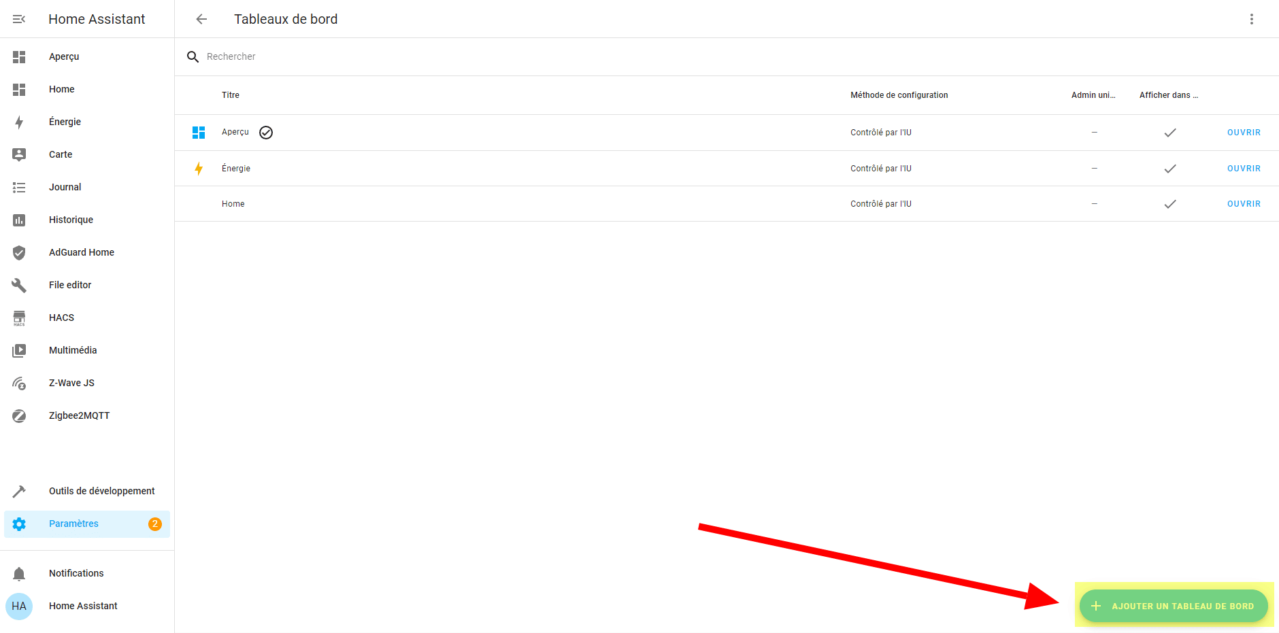Open the Carte map icon
The image size is (1279, 633).
(x=19, y=155)
